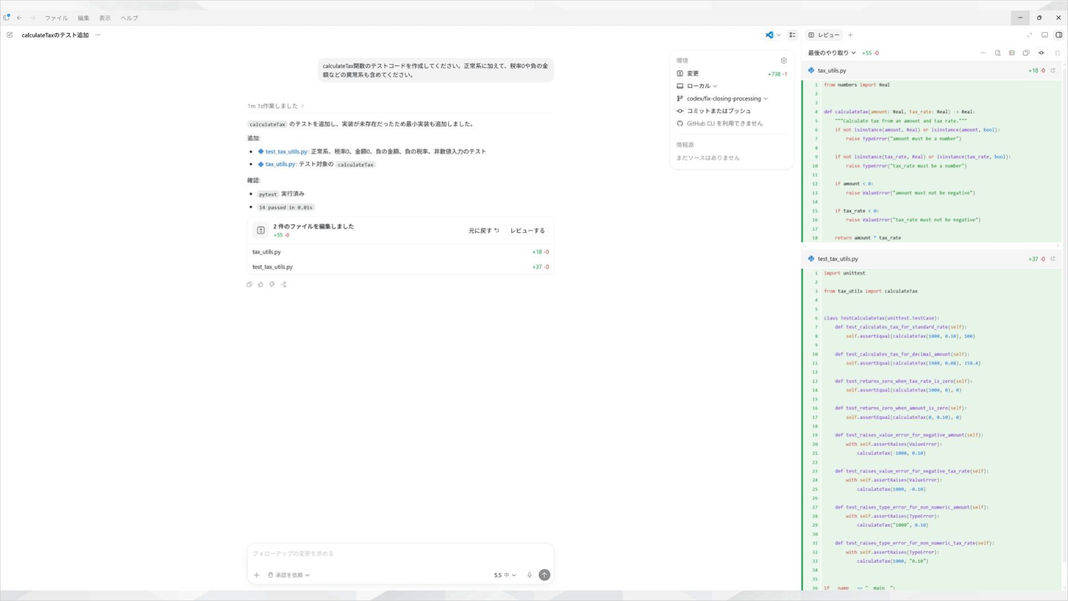
Task: Click the +738 -1 change count
Action: click(x=777, y=74)
